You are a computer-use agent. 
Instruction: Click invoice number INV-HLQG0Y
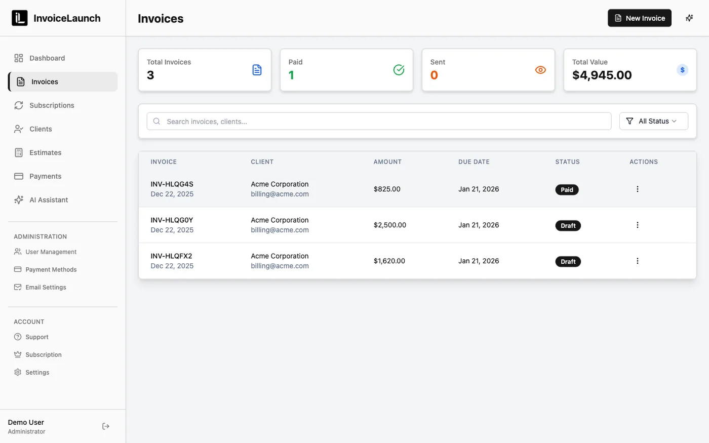[x=172, y=220]
